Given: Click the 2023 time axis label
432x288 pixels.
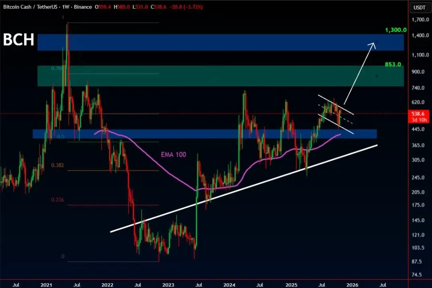Looking at the screenshot, I should coord(168,285).
